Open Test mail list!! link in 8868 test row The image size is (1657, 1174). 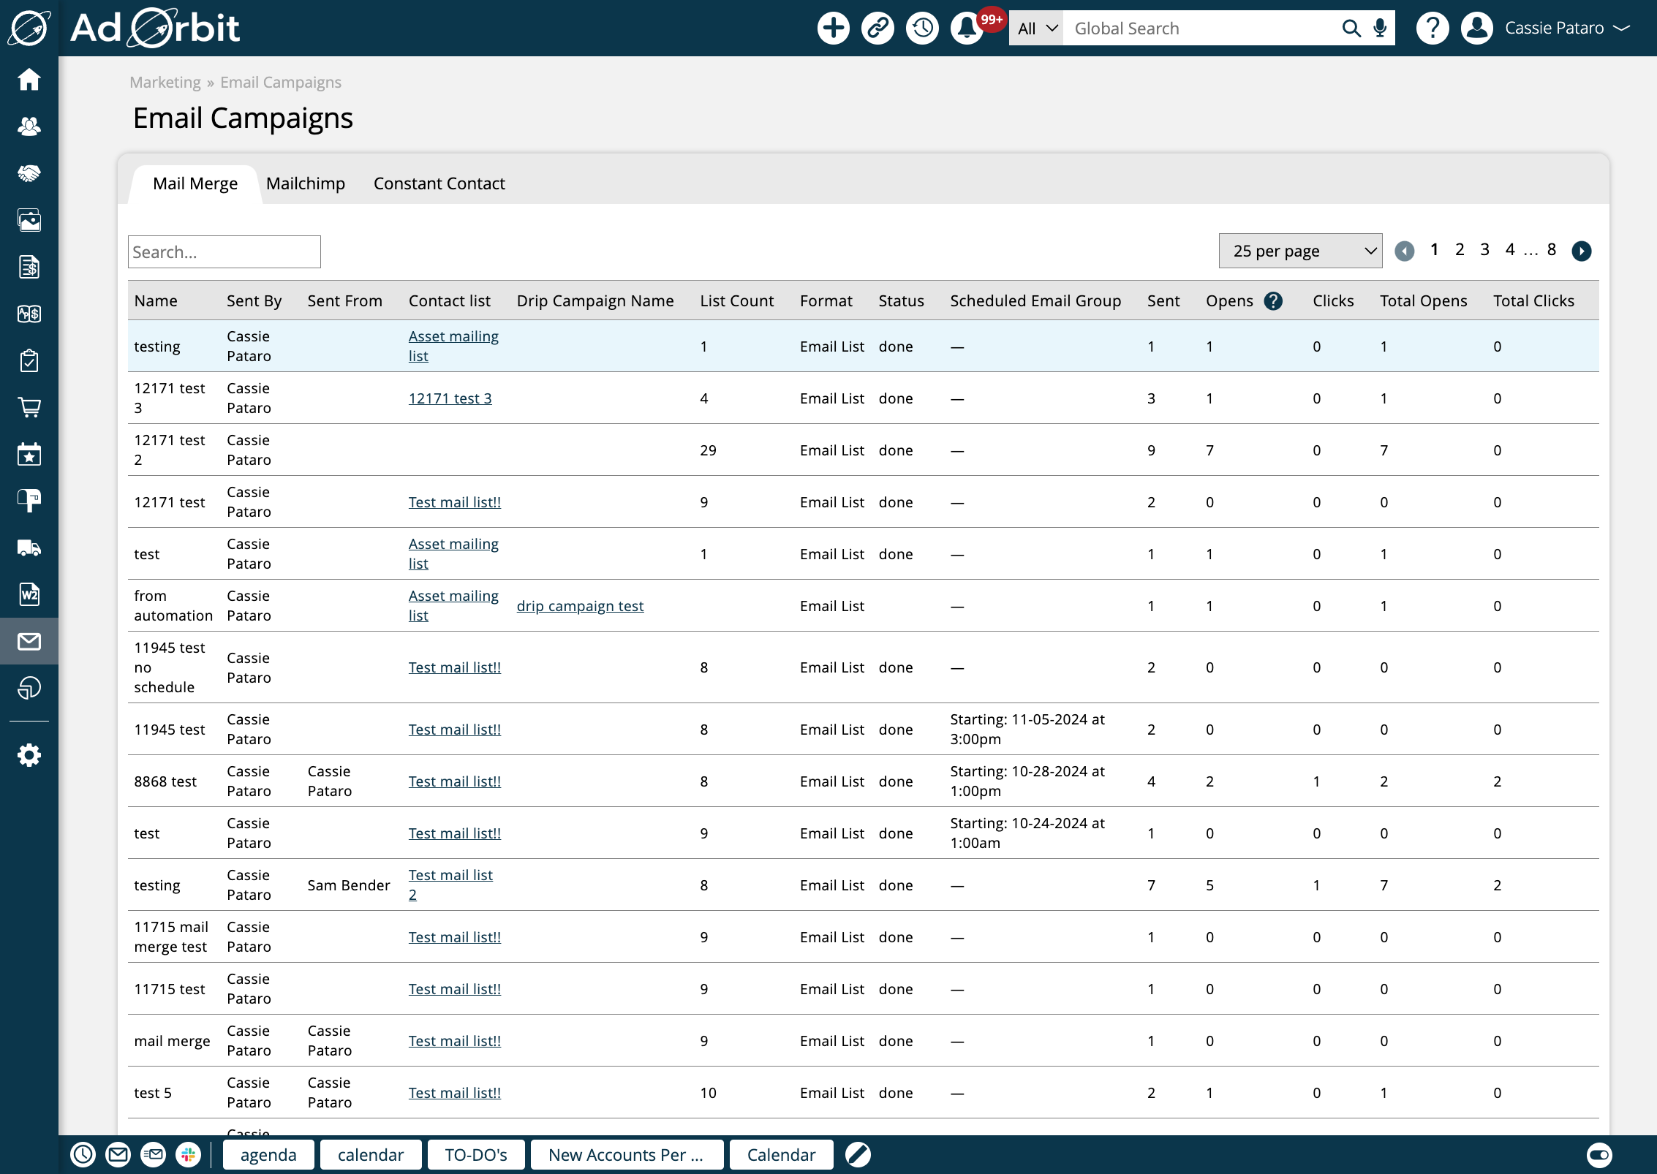(x=455, y=781)
